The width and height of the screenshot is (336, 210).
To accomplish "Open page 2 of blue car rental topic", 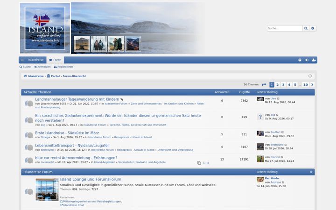I will 208,163.
